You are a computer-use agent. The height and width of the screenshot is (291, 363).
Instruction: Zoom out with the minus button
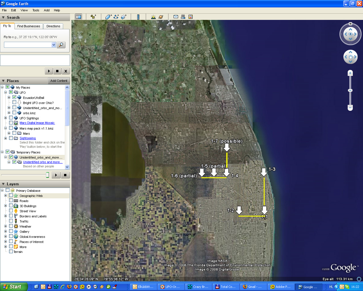point(350,108)
